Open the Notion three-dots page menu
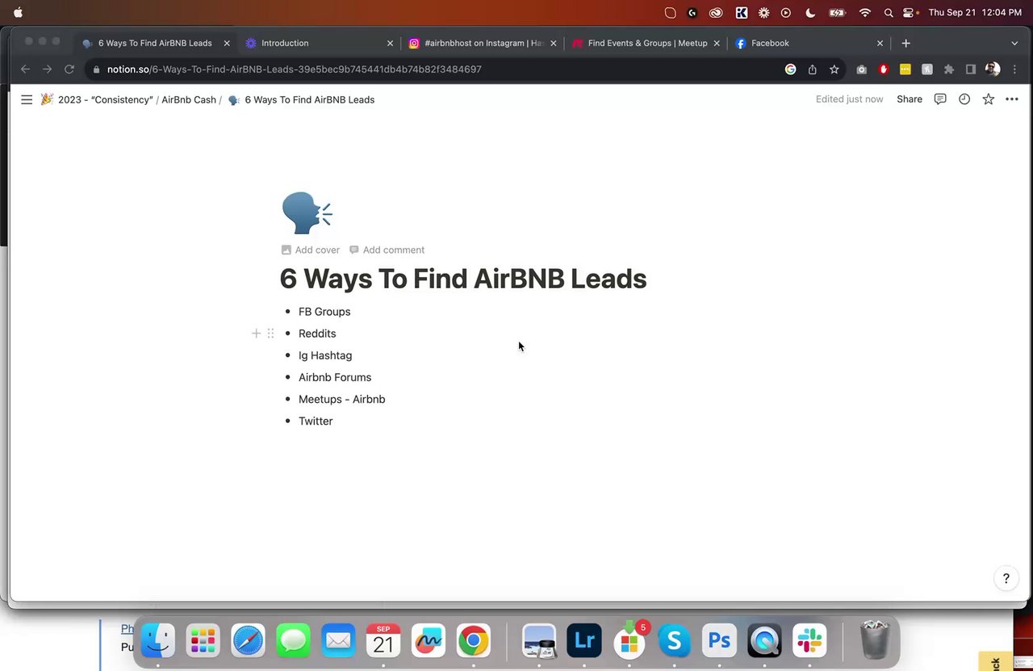The width and height of the screenshot is (1033, 671). 1012,99
